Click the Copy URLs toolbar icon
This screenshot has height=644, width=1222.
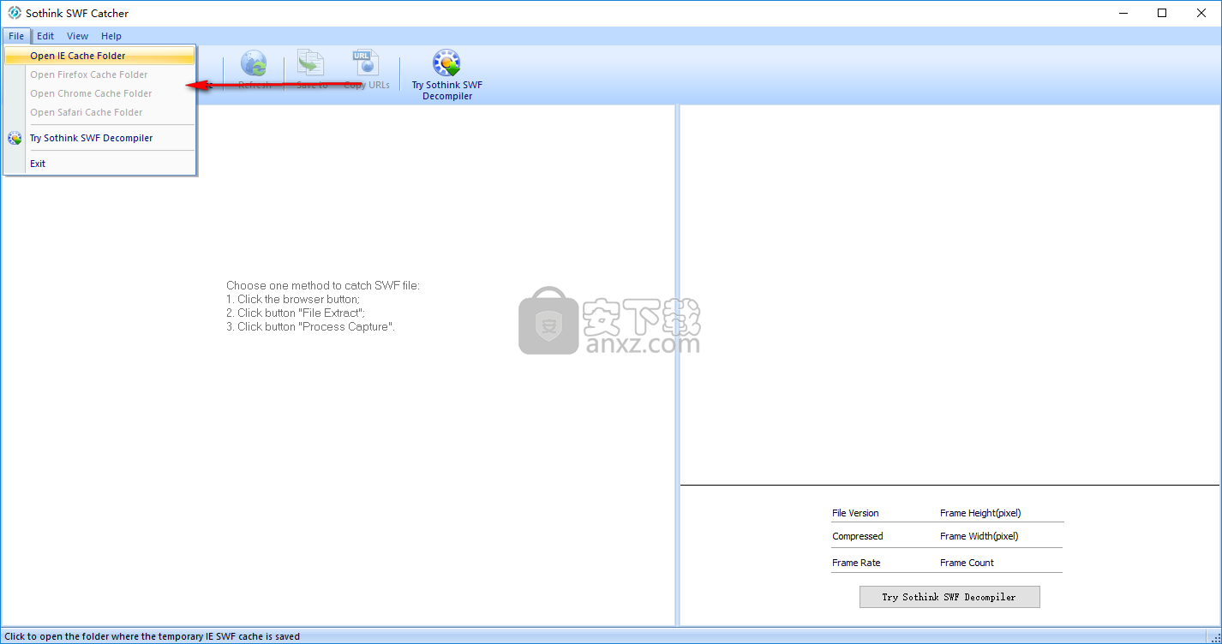pos(366,63)
